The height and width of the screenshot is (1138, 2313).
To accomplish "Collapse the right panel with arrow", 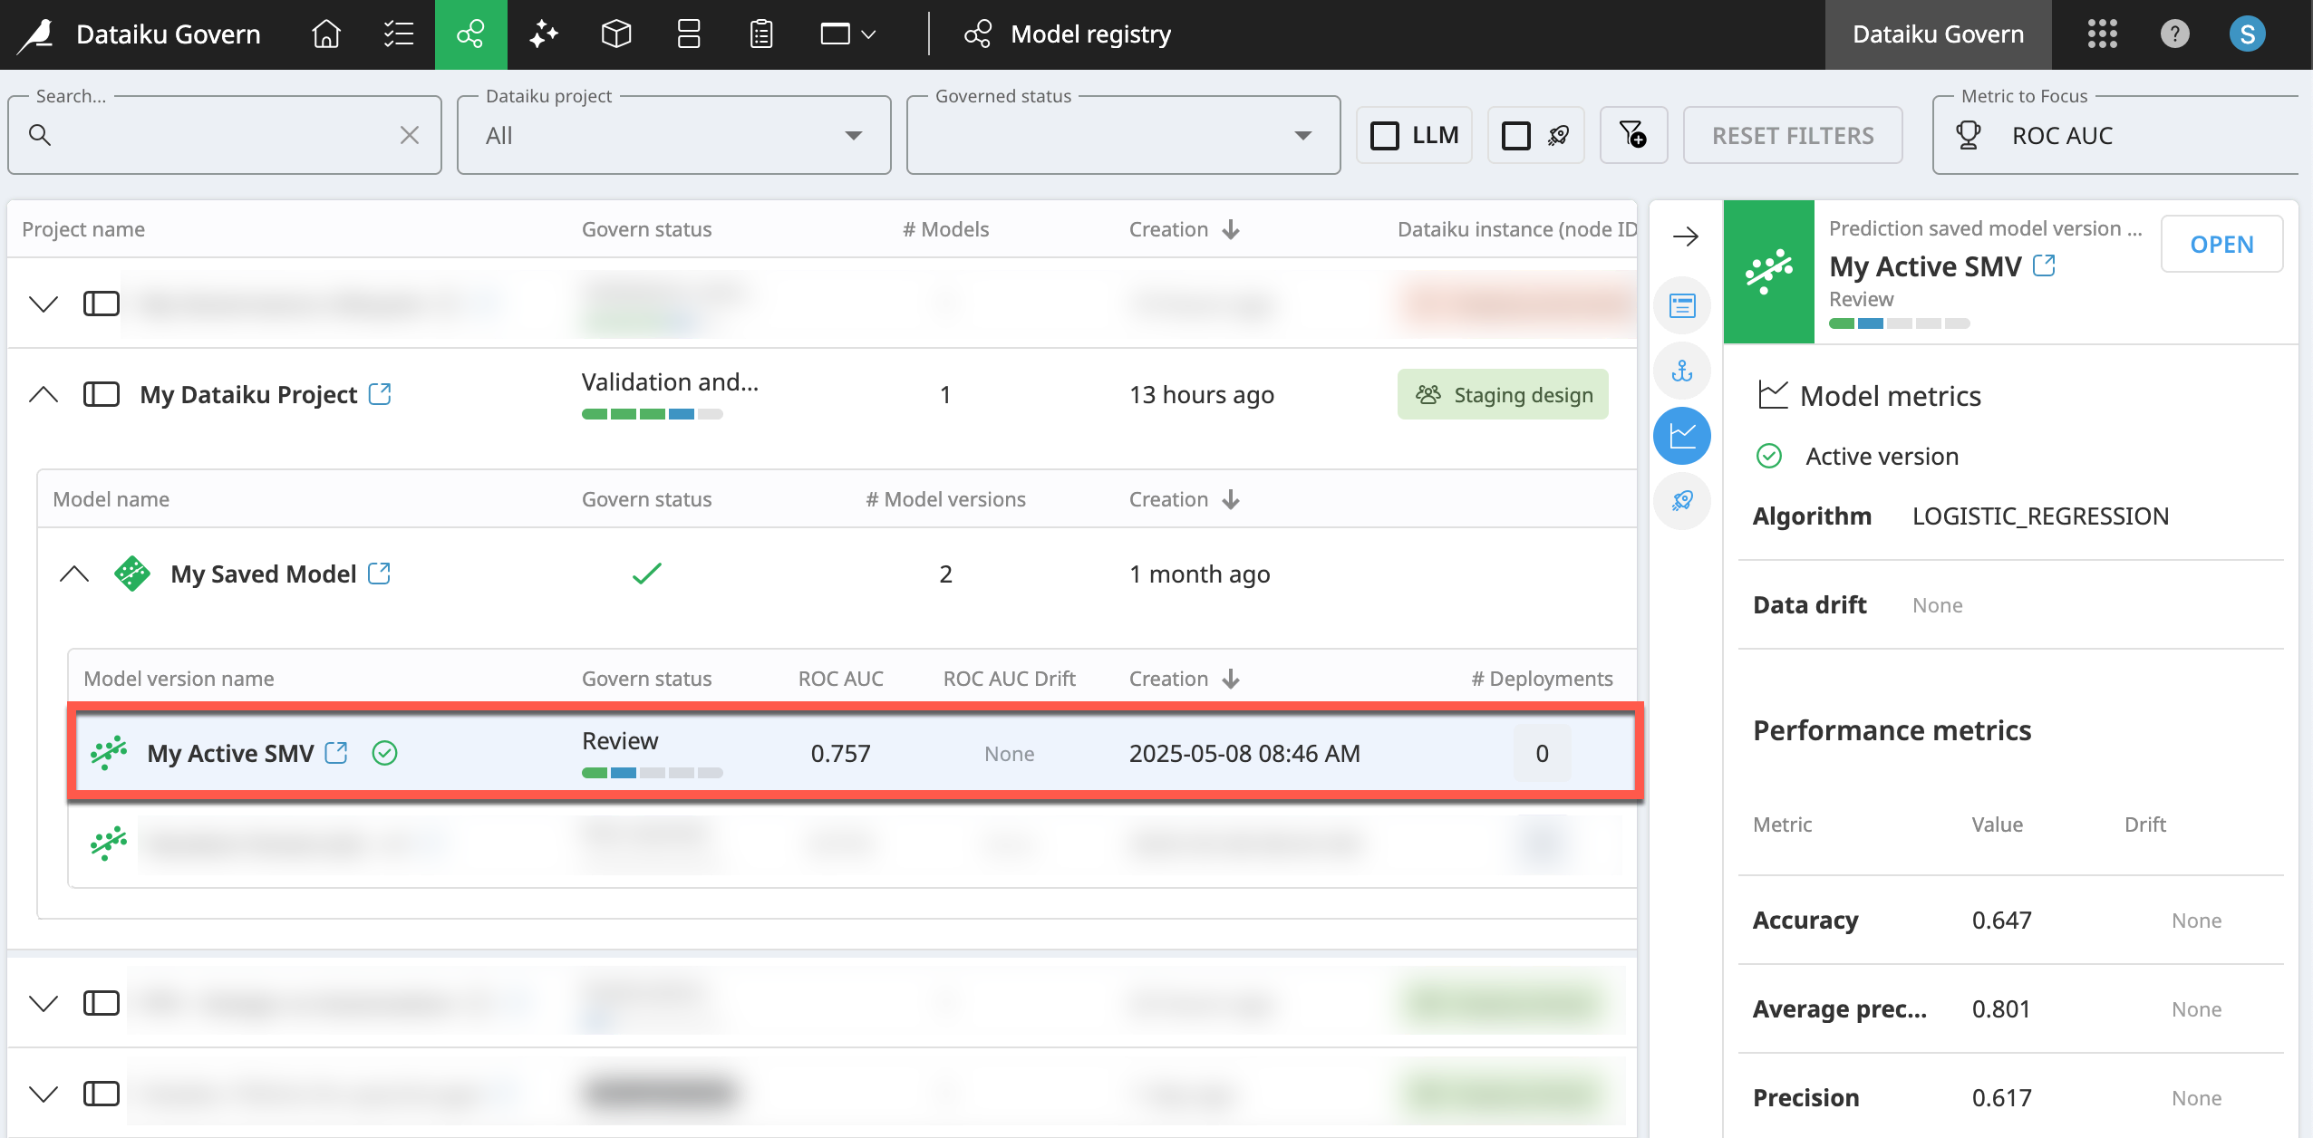I will [1685, 237].
